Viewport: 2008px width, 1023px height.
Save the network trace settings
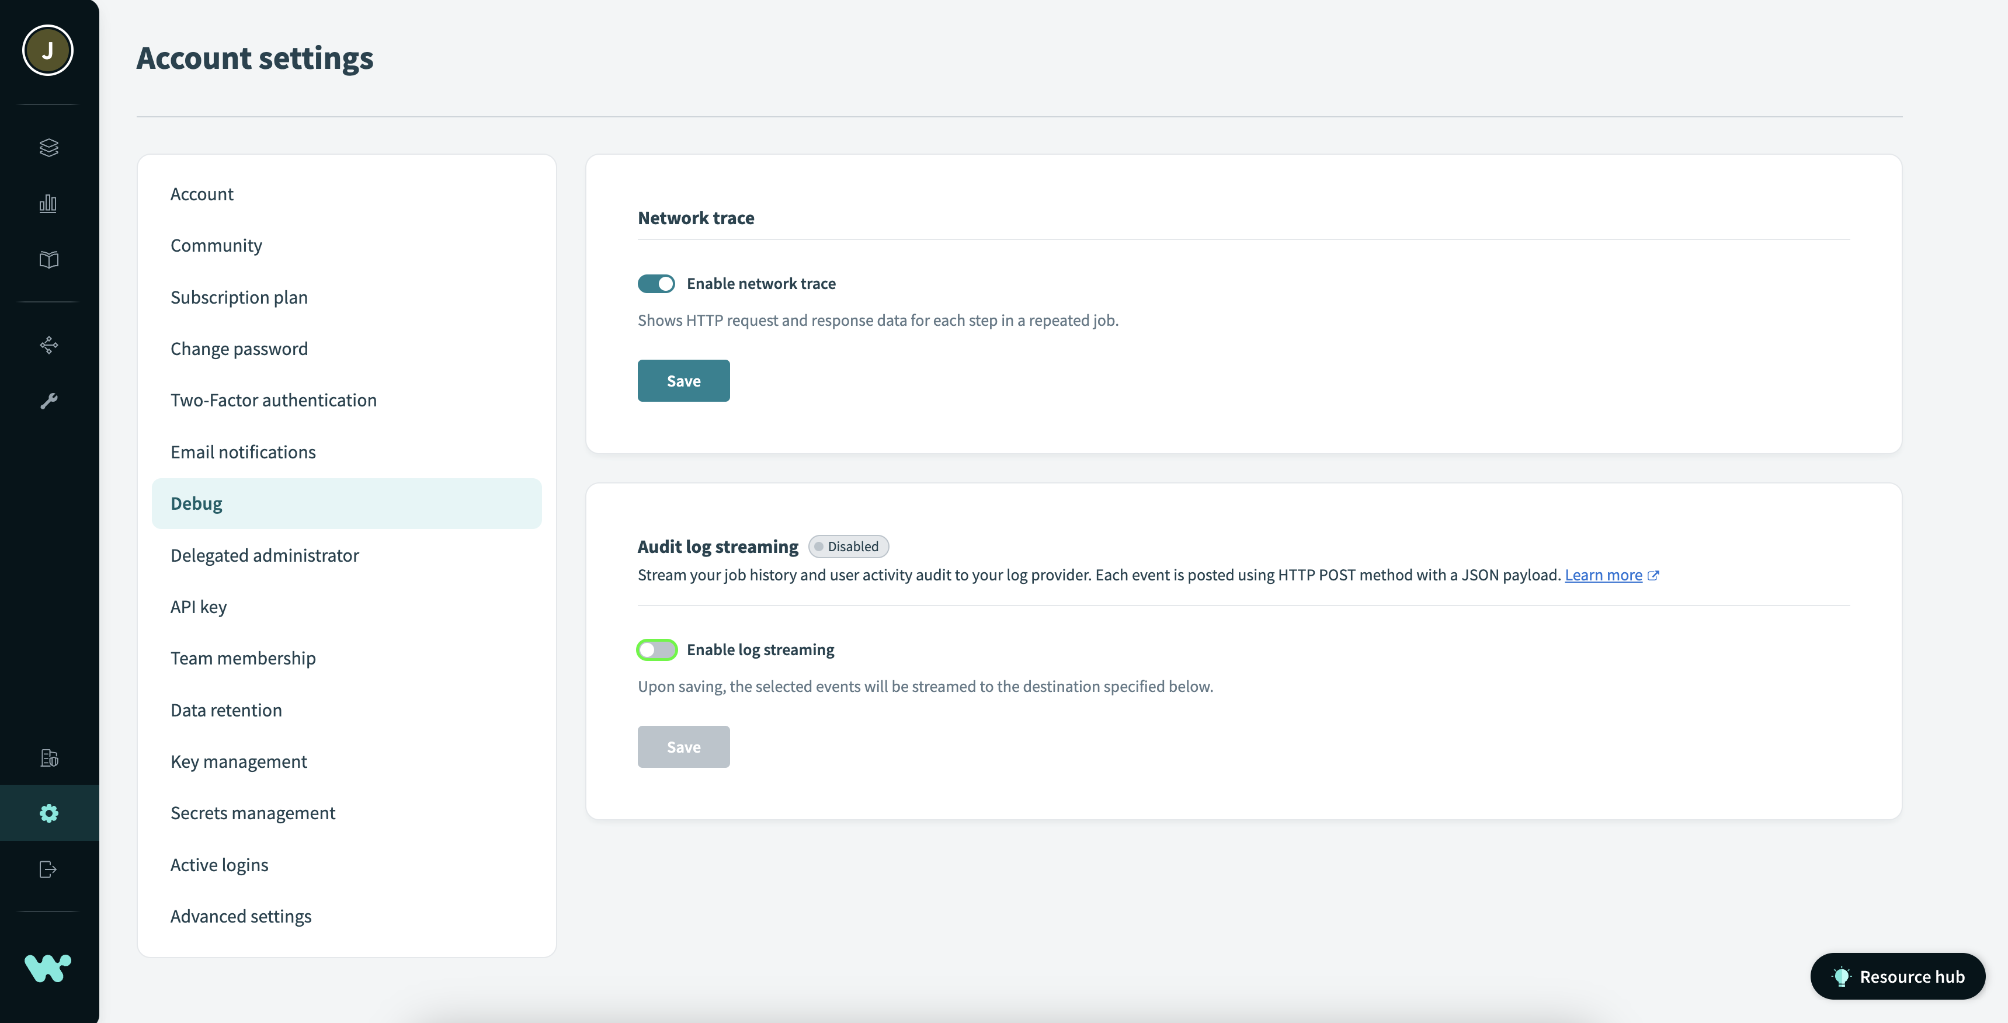(x=684, y=380)
